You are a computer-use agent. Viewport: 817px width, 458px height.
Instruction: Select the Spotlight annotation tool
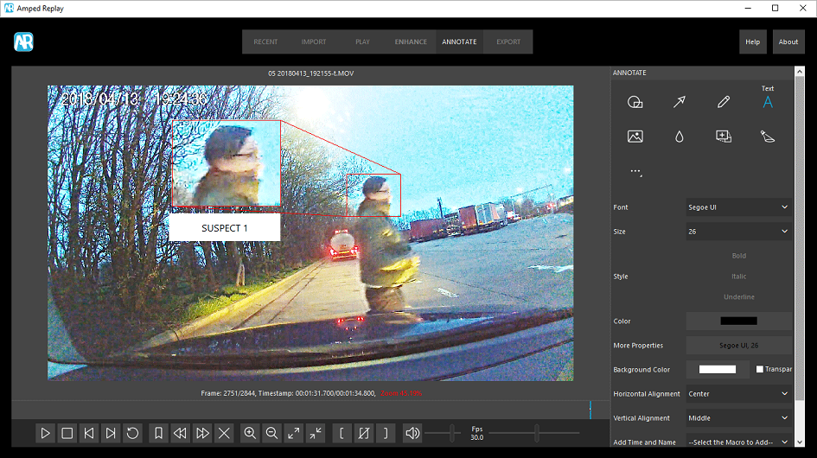pos(767,136)
